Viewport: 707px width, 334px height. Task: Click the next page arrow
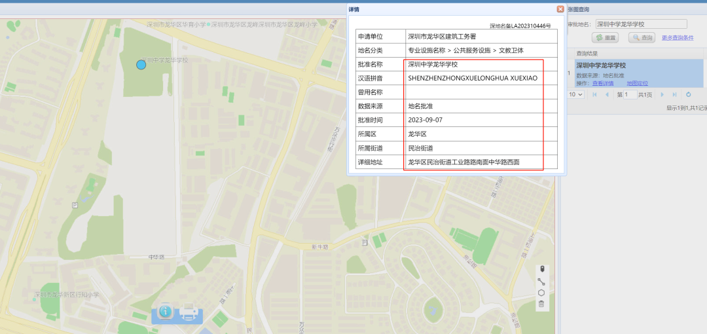tap(662, 95)
